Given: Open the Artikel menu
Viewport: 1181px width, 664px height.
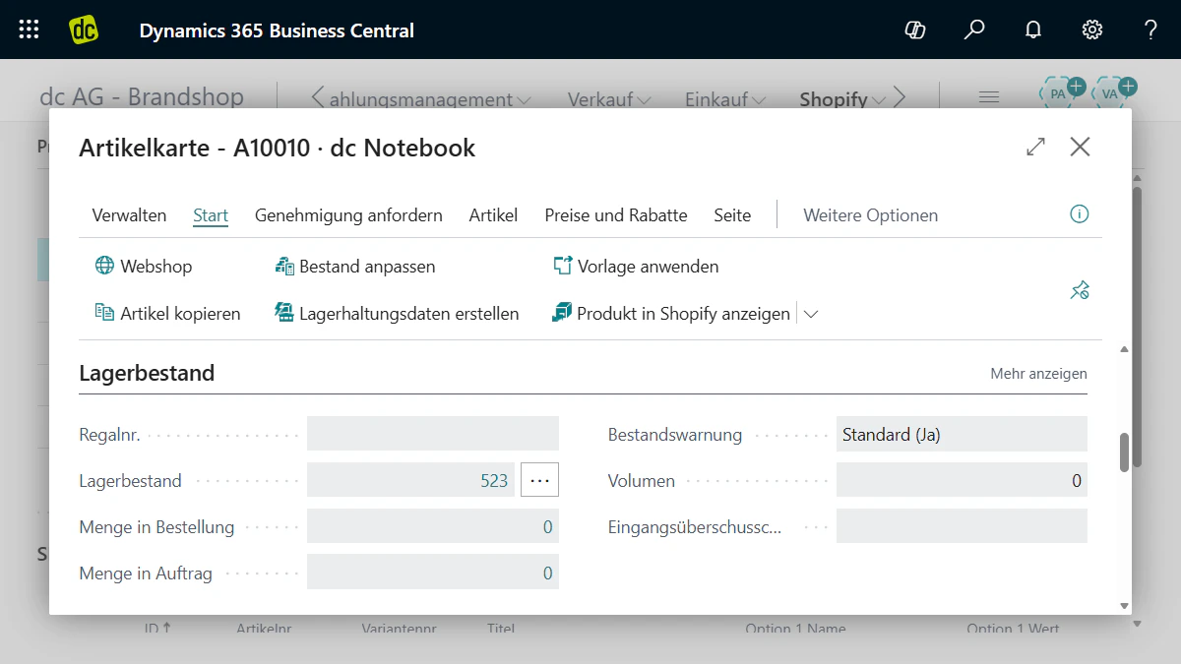Looking at the screenshot, I should click(493, 214).
